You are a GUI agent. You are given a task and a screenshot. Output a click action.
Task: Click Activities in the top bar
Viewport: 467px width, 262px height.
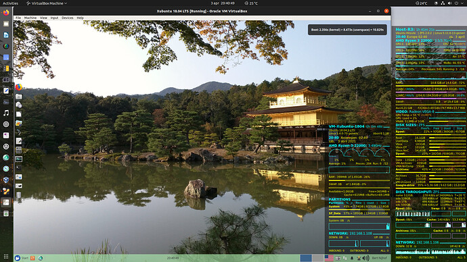click(x=10, y=3)
